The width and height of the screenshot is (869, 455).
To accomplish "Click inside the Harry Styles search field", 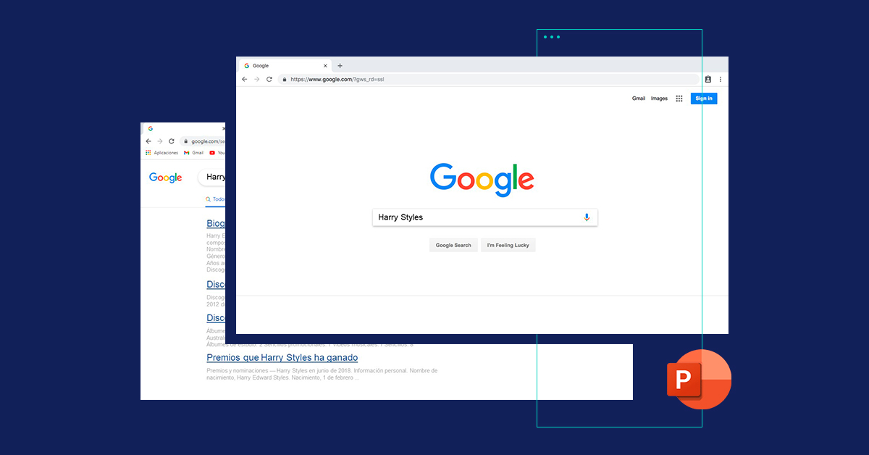I will [471, 217].
